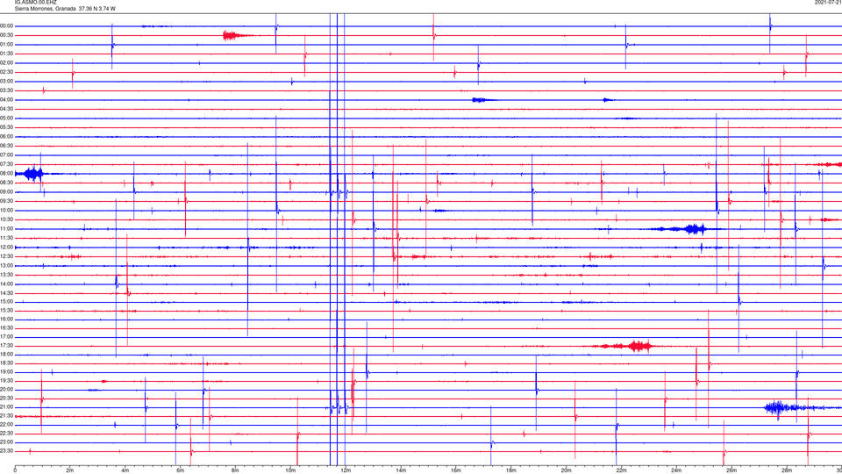Select the 17:30 trace time label
This screenshot has height=474, width=842.
tap(7, 346)
